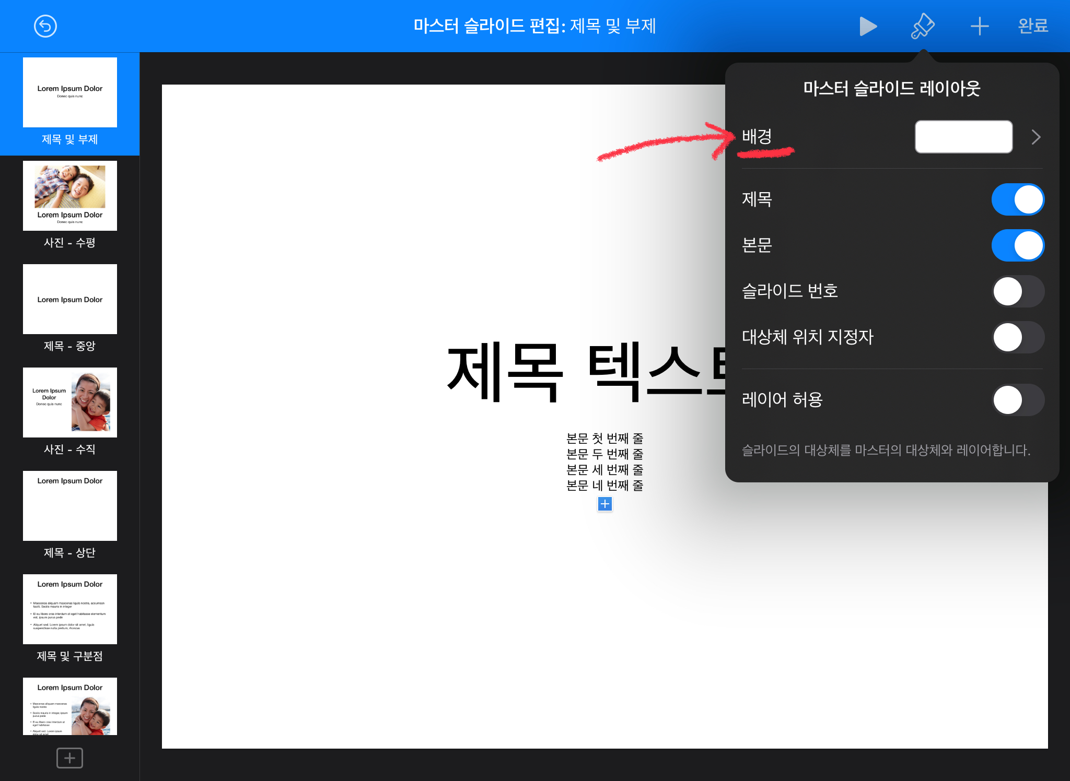This screenshot has height=781, width=1070.
Task: Expand 배경 options chevron
Action: pos(1036,137)
